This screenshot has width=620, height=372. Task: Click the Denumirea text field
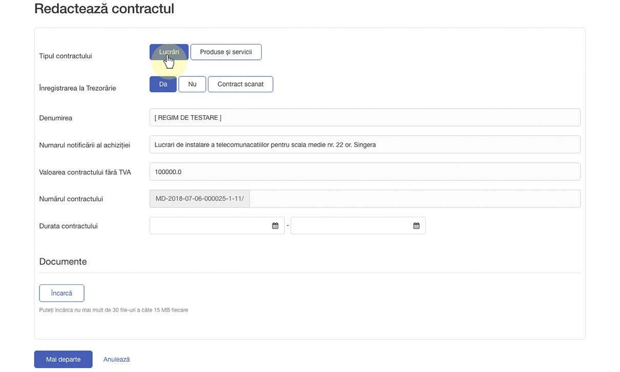(x=365, y=117)
